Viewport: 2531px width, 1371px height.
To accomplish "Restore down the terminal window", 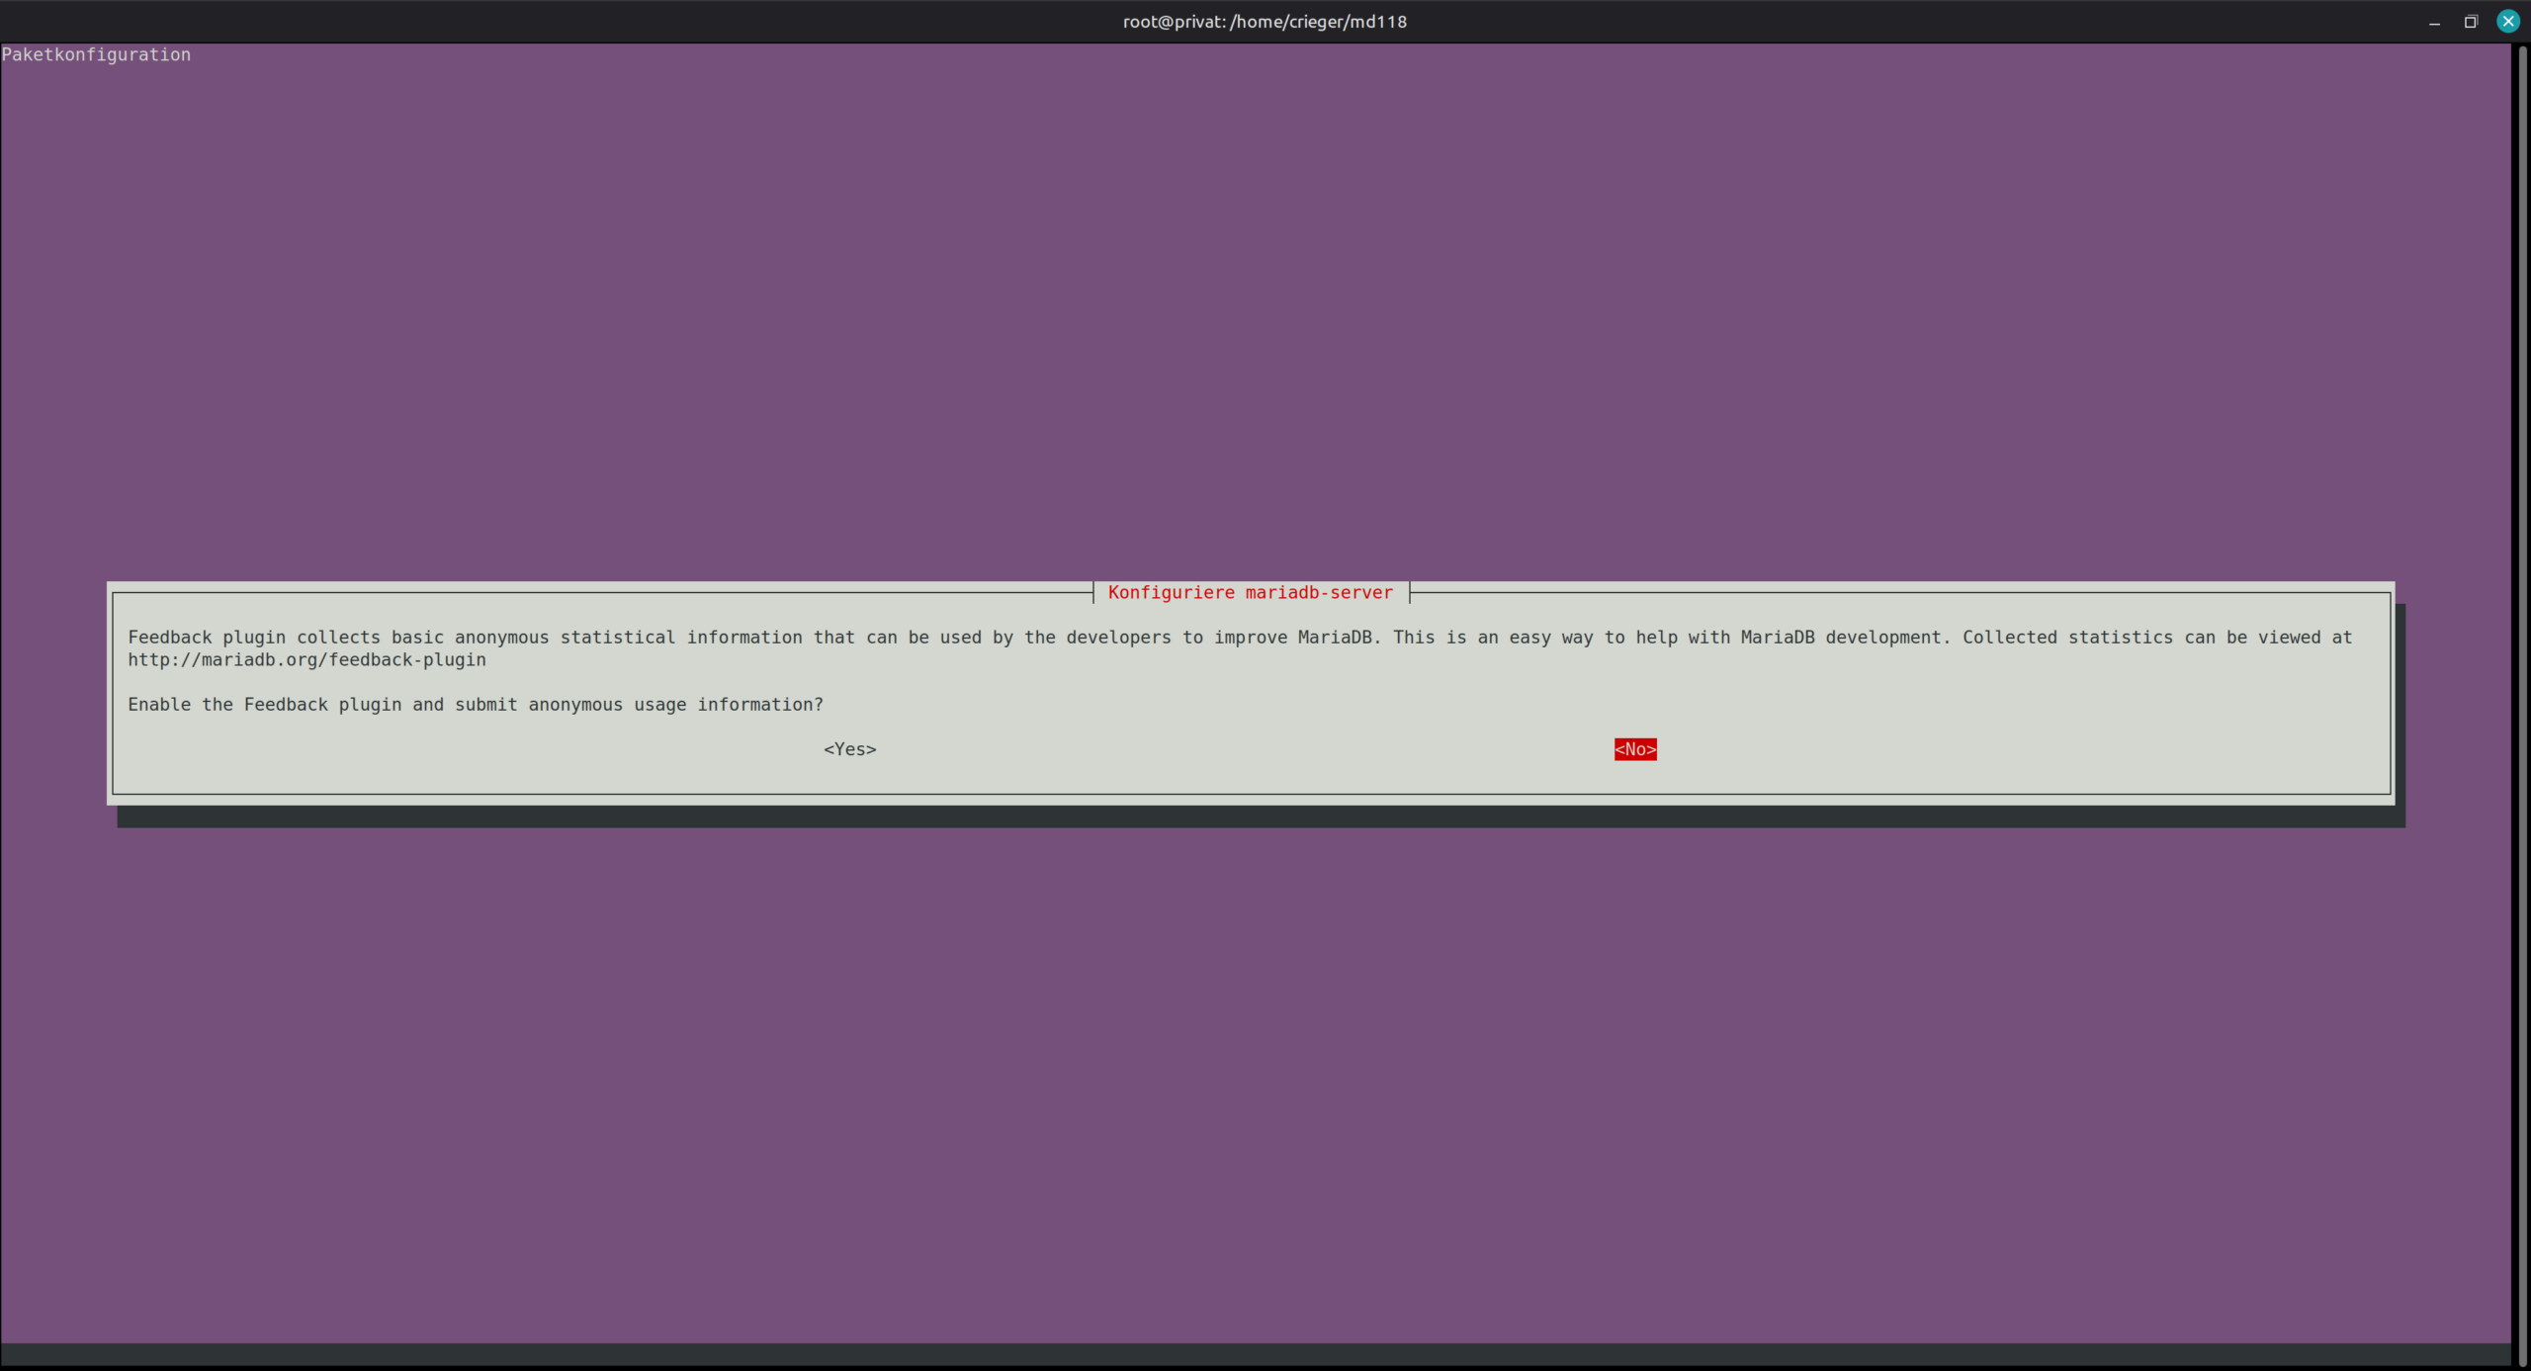I will 2471,22.
